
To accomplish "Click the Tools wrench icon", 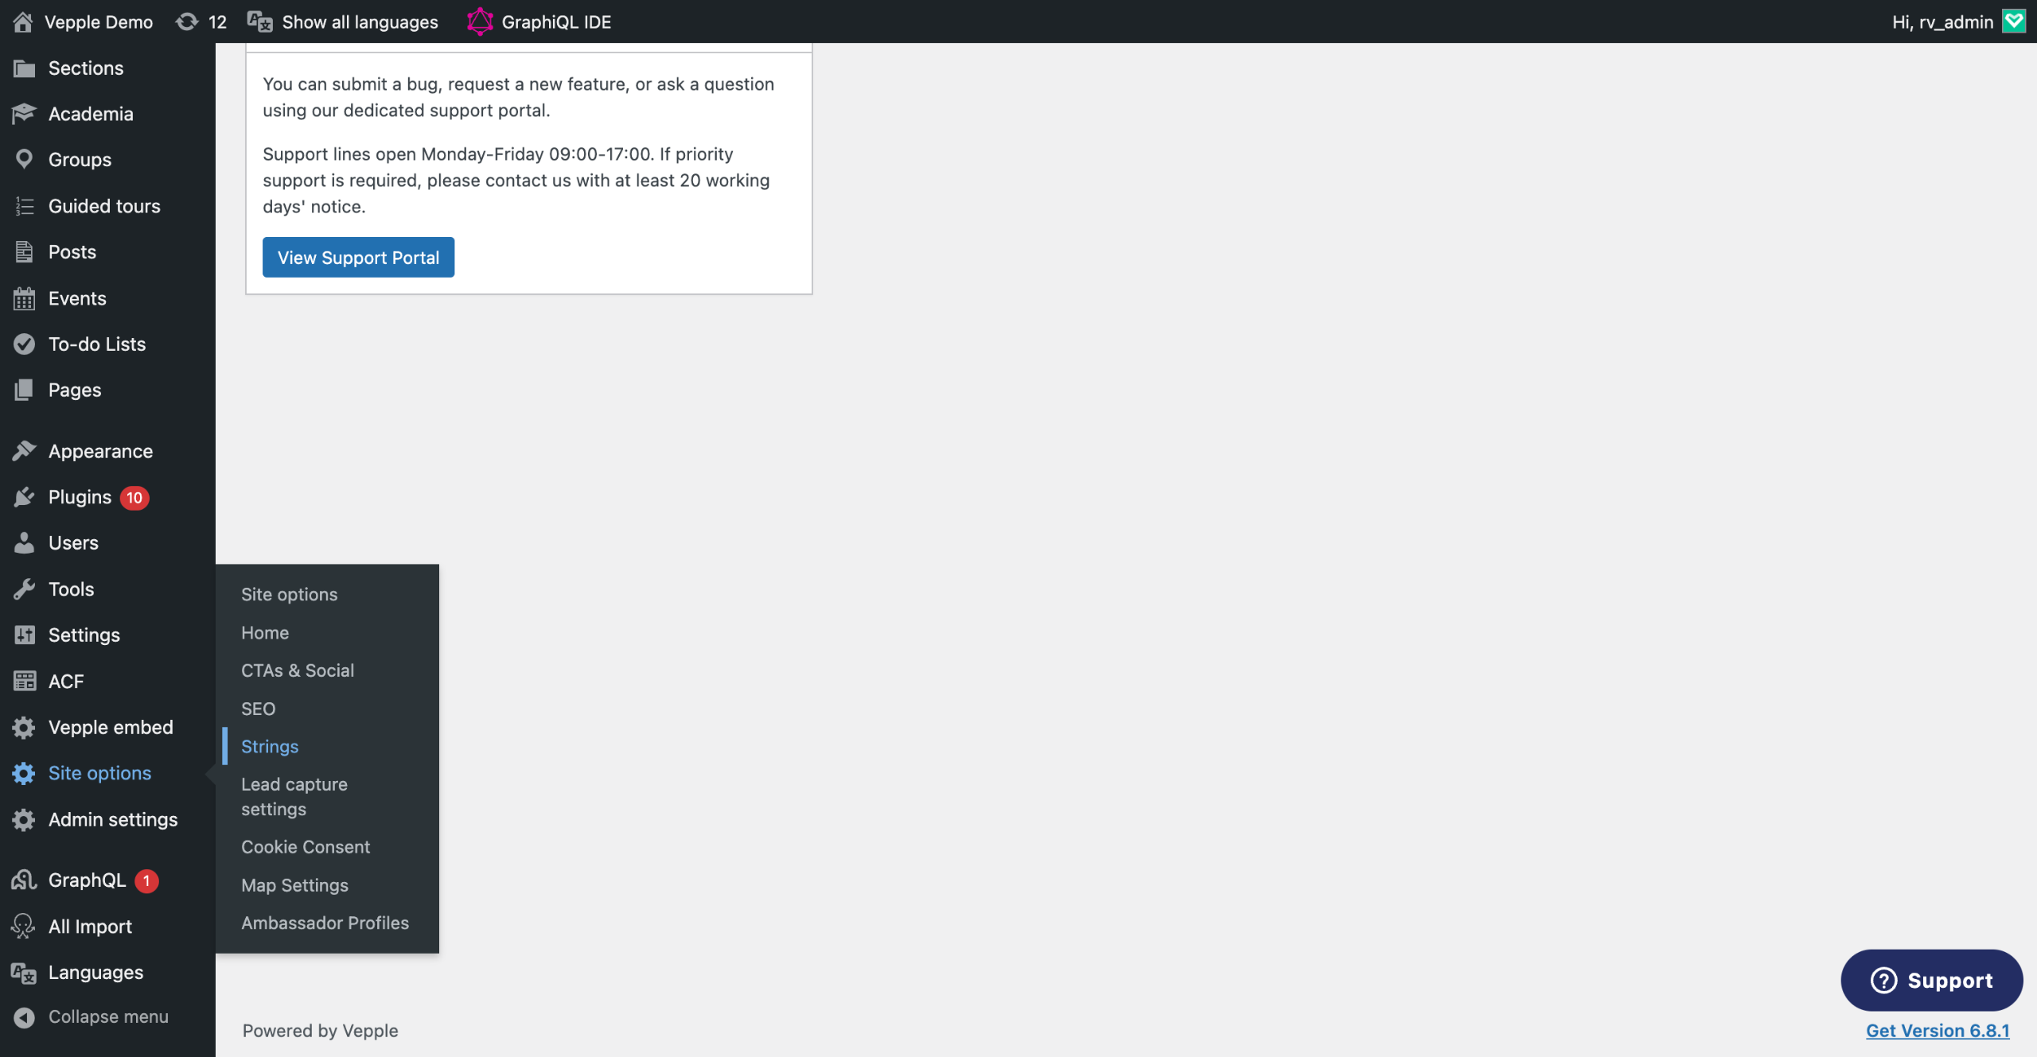I will (24, 589).
